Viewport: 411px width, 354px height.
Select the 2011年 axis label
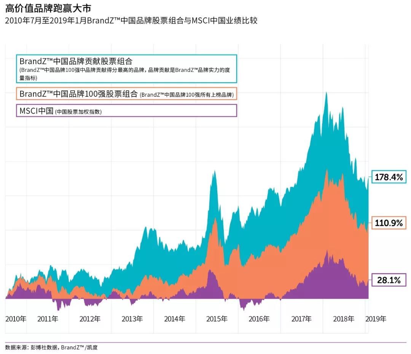click(x=48, y=319)
